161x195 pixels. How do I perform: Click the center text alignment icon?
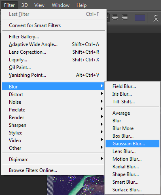pyautogui.click(x=115, y=17)
